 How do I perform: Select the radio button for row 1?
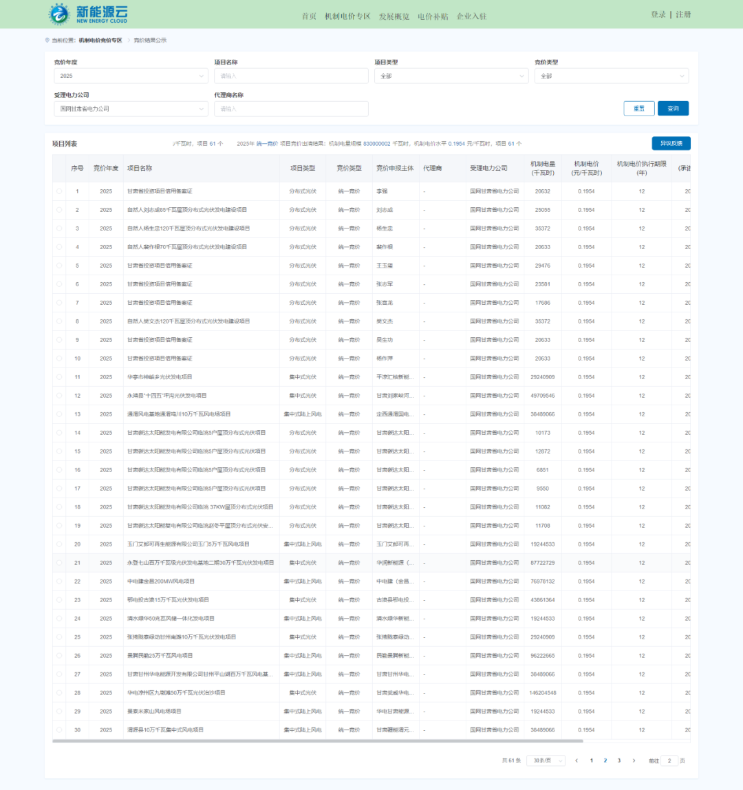(59, 191)
